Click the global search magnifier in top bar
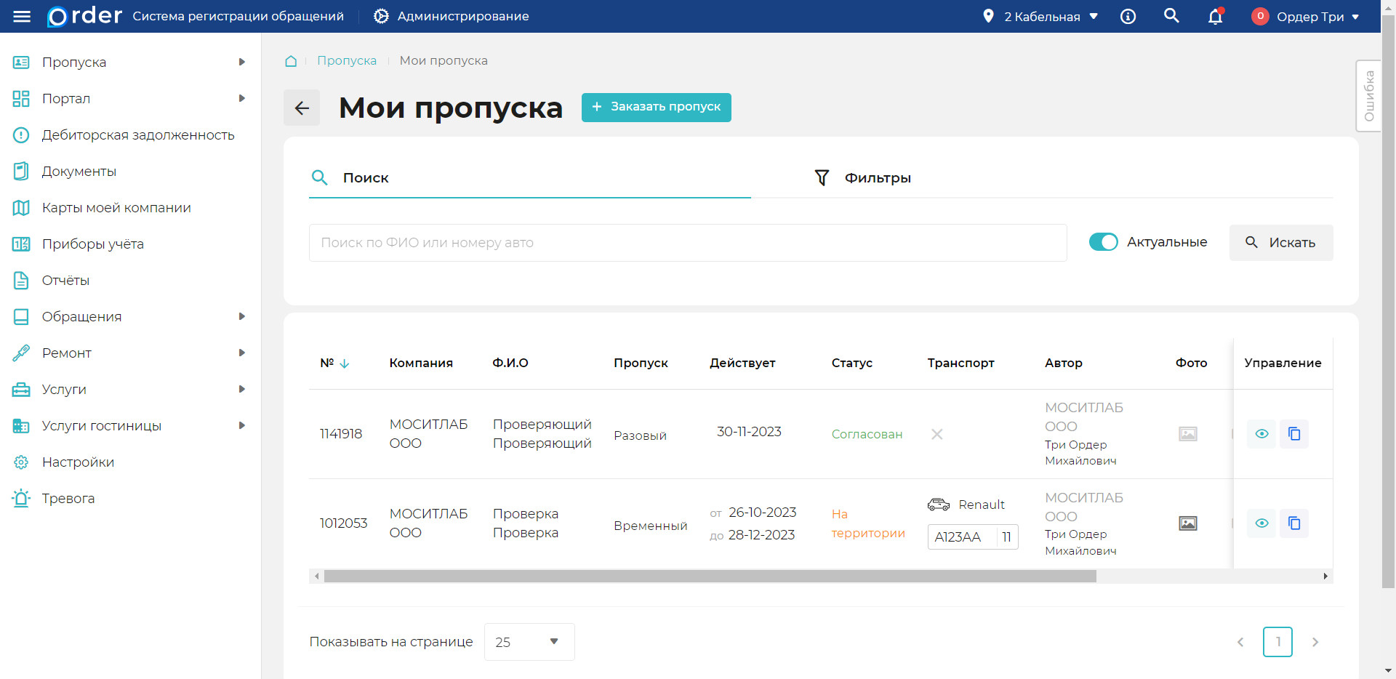The image size is (1396, 679). (1171, 15)
